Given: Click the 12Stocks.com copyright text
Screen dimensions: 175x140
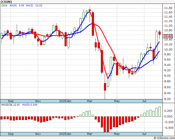Looking at the screenshot, I should coord(164,138).
